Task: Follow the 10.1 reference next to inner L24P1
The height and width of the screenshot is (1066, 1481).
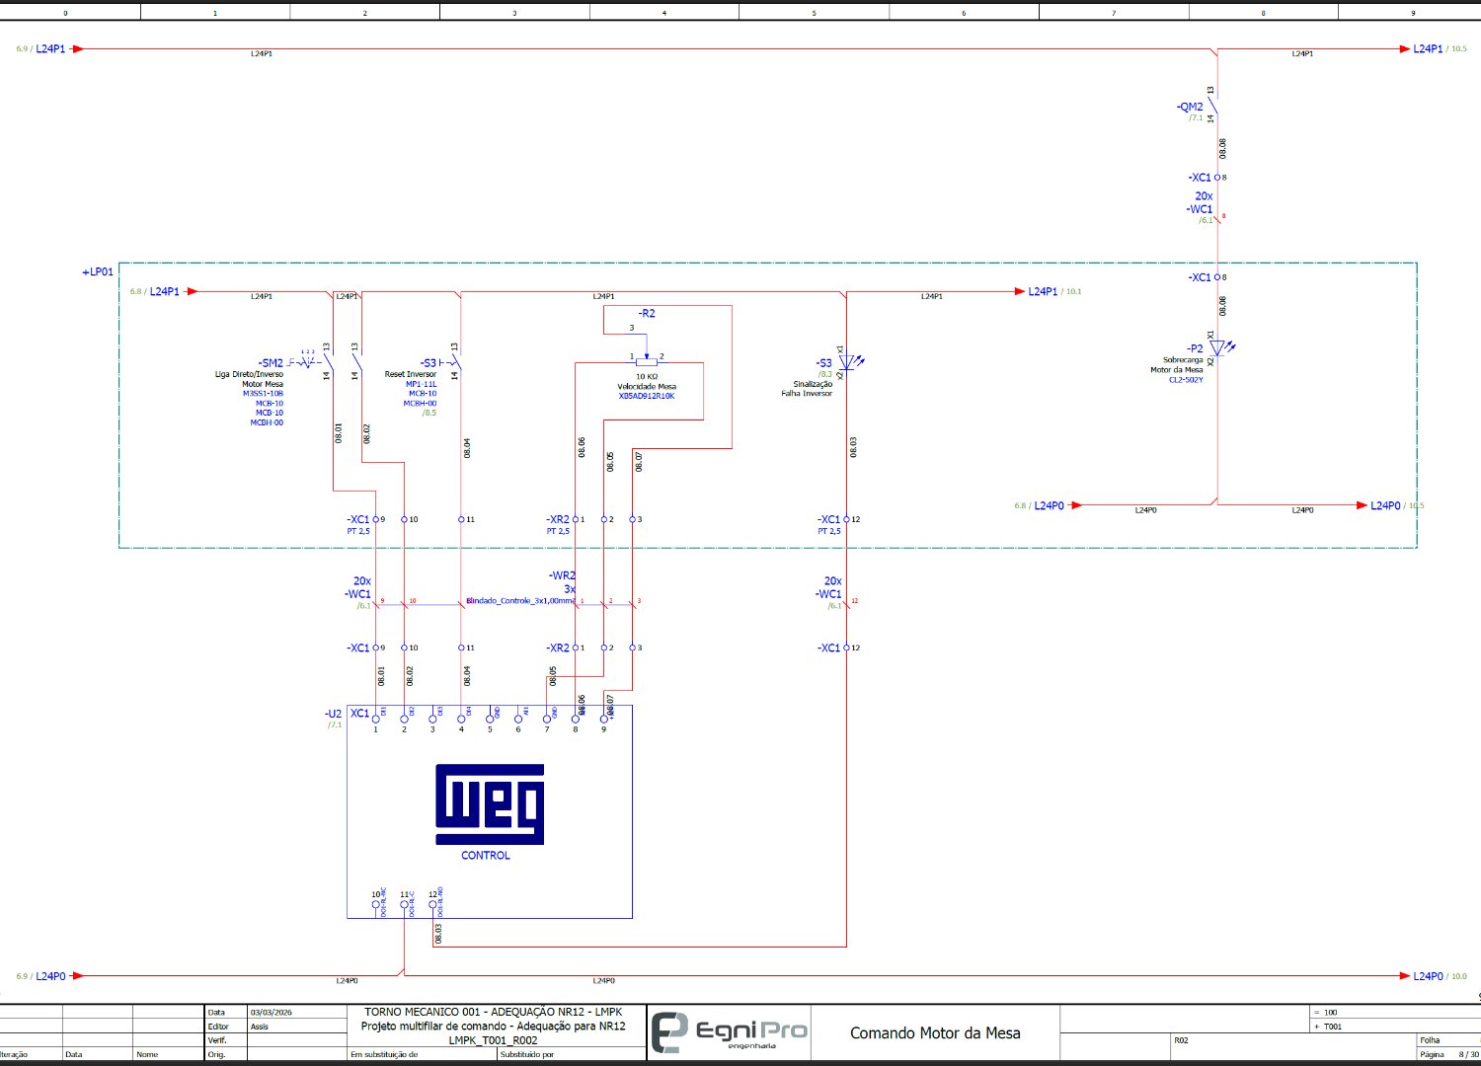Action: click(x=1071, y=291)
